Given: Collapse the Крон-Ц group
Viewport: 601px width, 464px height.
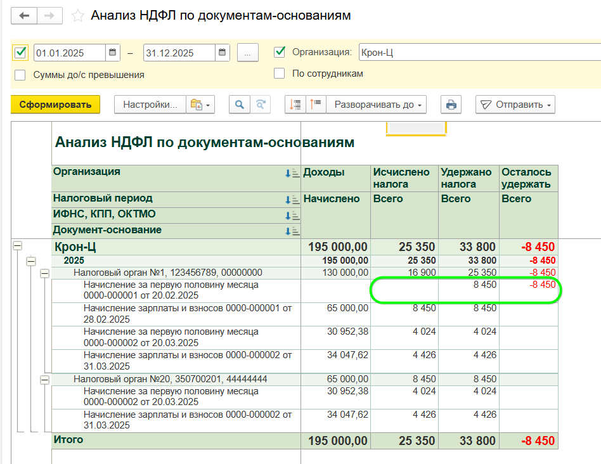Looking at the screenshot, I should [x=17, y=245].
